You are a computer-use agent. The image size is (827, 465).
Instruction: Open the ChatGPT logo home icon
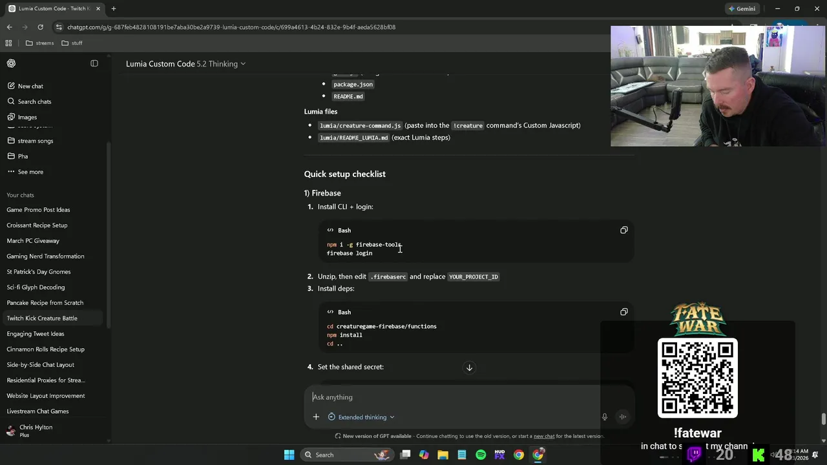click(11, 63)
